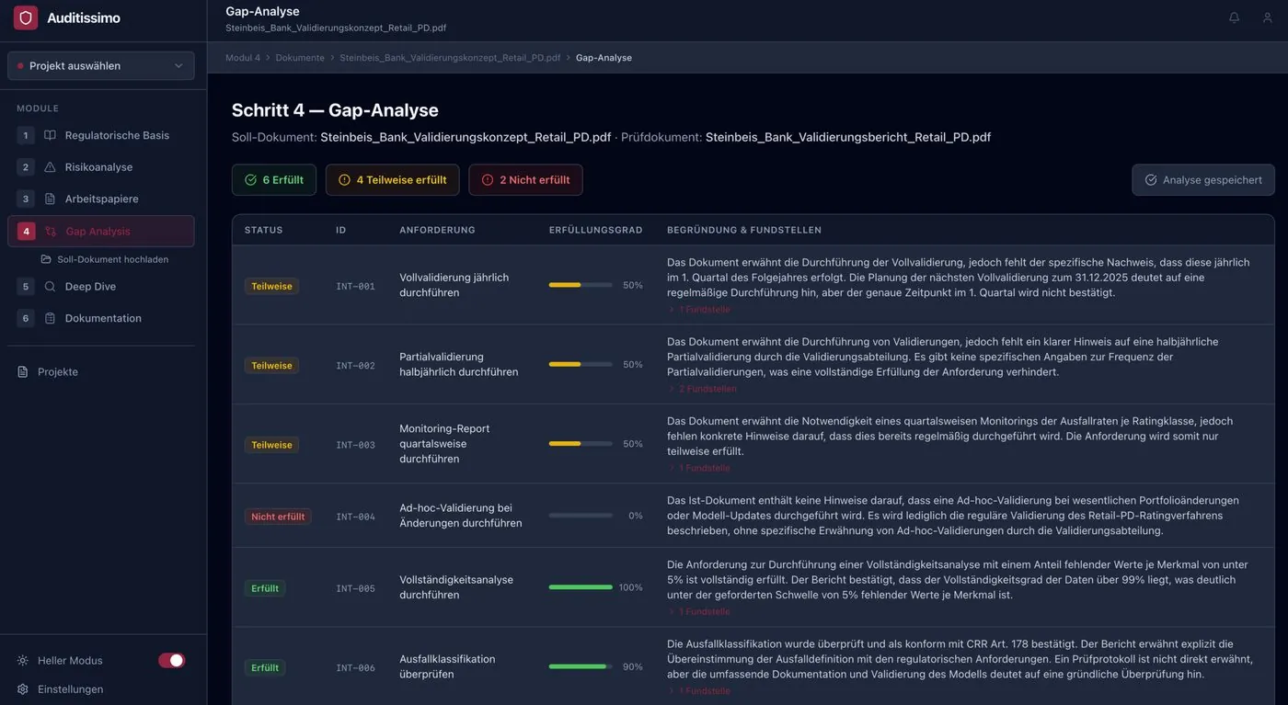1288x705 pixels.
Task: Click the Dokumentation clipboard icon
Action: [x=50, y=318]
